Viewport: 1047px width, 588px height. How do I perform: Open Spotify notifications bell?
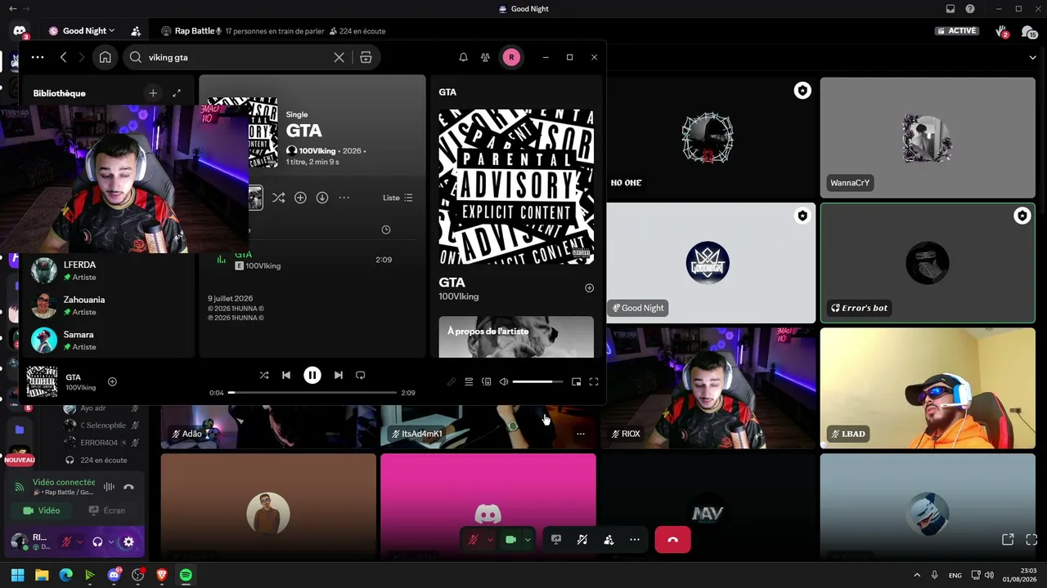(x=463, y=57)
